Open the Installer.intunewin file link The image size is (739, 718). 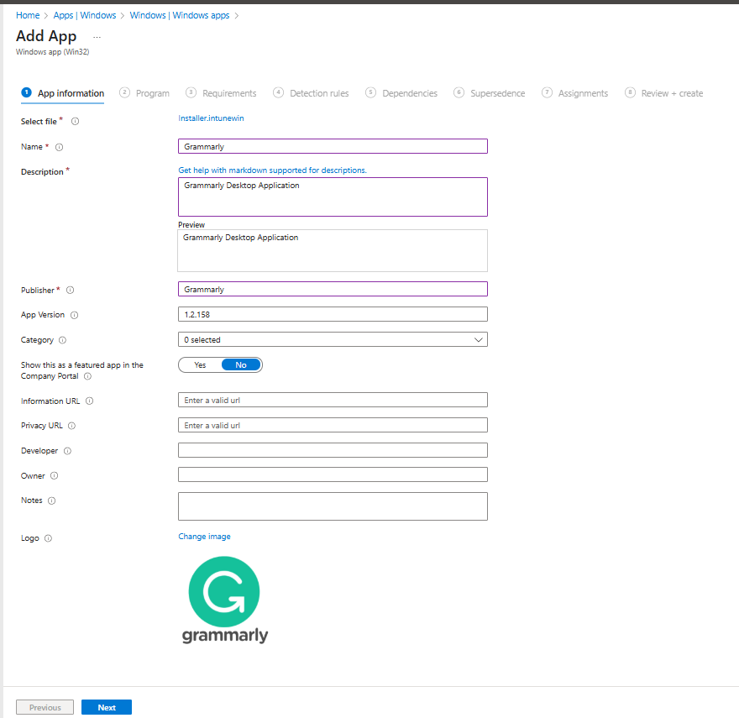(211, 118)
